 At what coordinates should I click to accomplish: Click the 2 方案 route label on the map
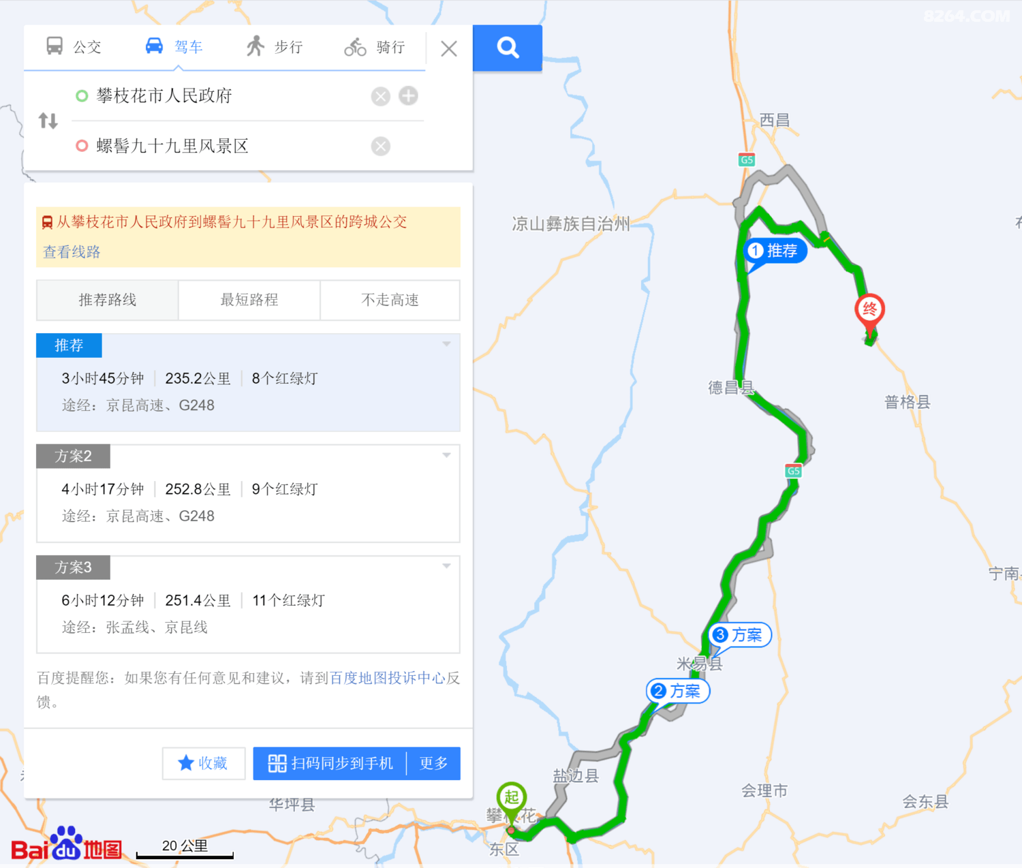678,691
